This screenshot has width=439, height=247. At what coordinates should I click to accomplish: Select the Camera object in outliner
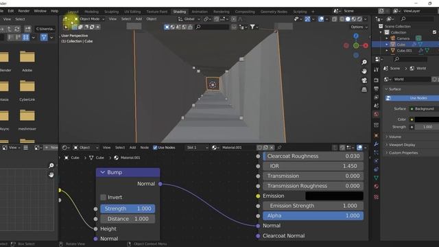click(403, 38)
